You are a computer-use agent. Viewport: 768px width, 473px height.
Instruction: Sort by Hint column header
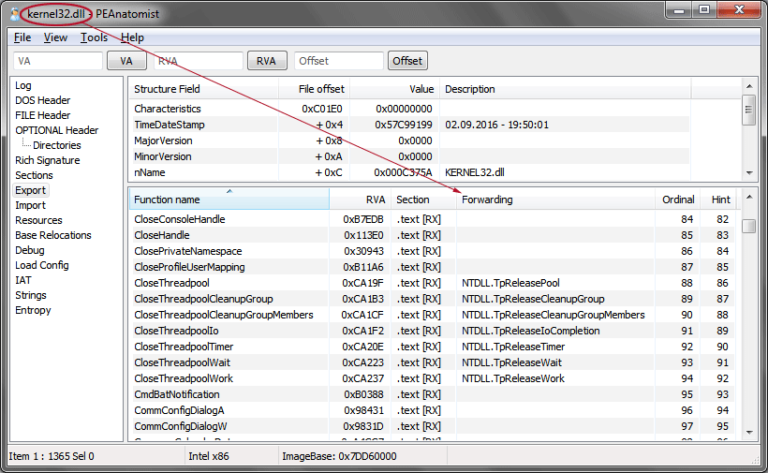point(719,200)
